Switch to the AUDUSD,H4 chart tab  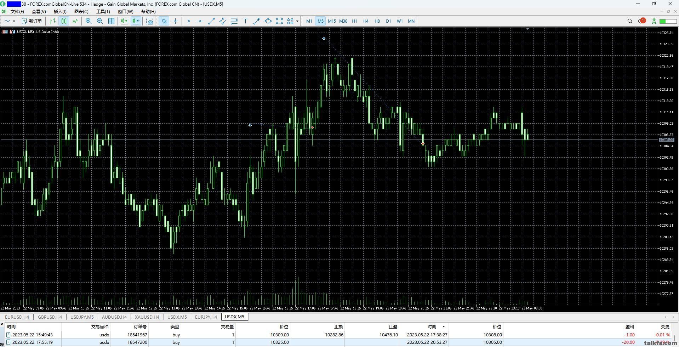(x=114, y=317)
